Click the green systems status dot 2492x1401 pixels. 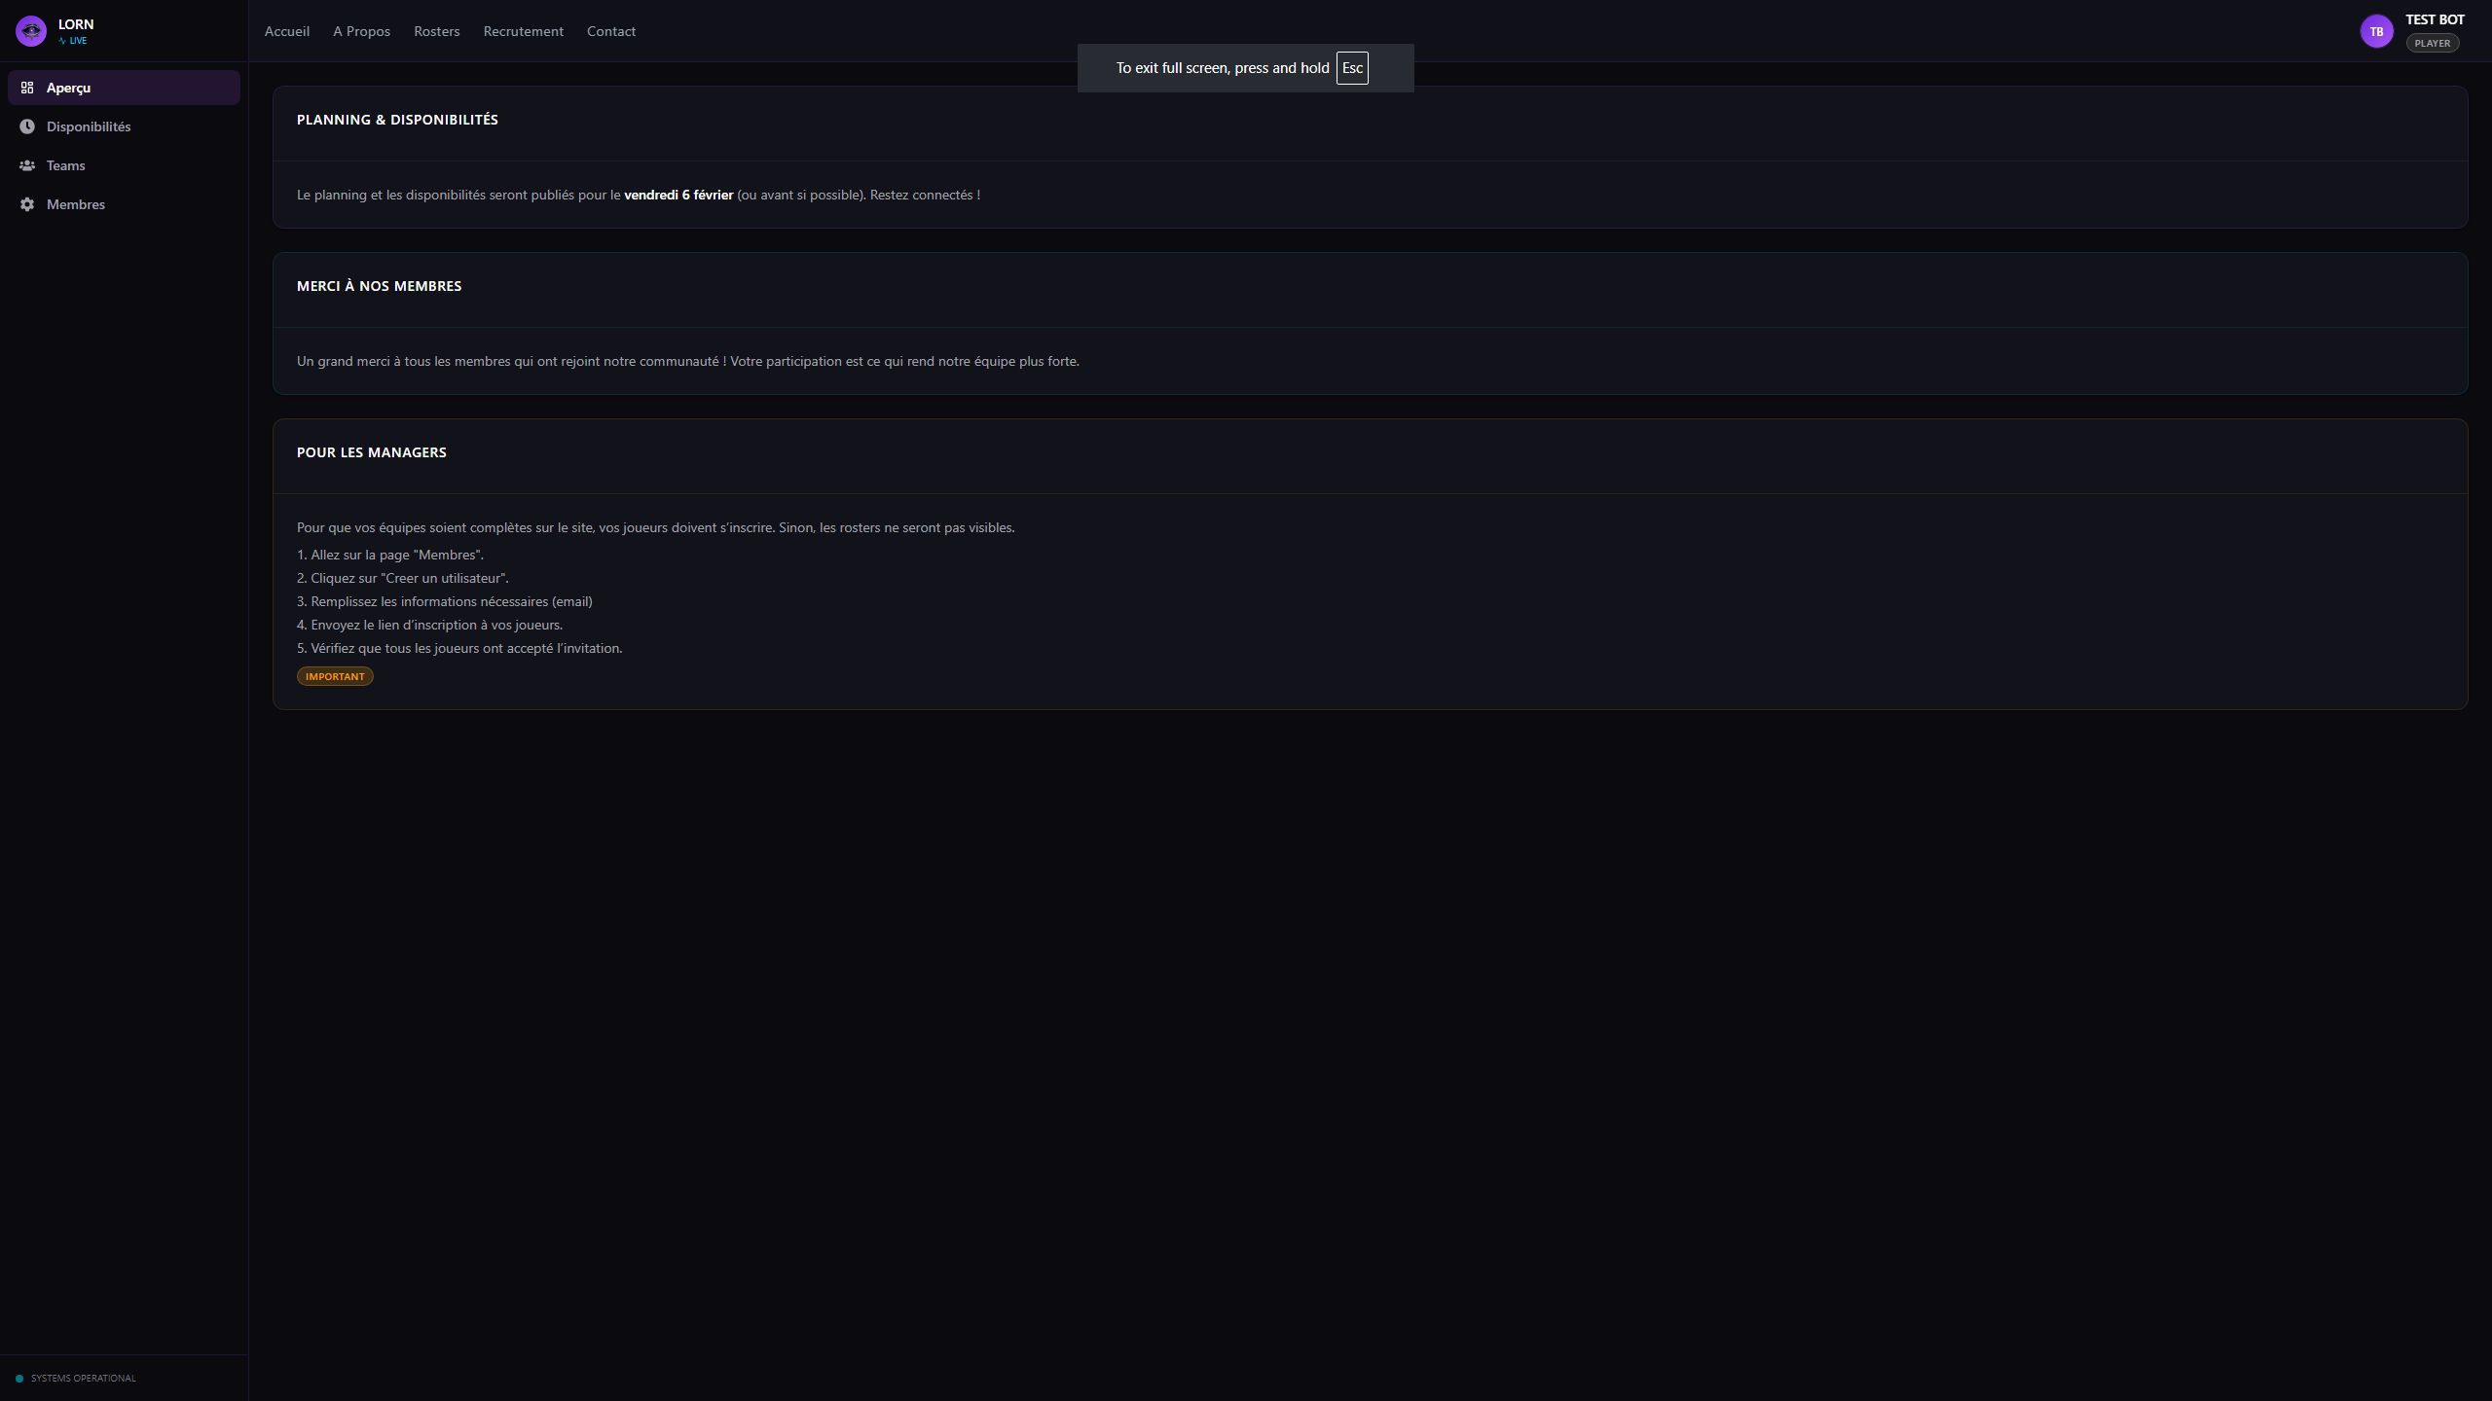(x=19, y=1378)
